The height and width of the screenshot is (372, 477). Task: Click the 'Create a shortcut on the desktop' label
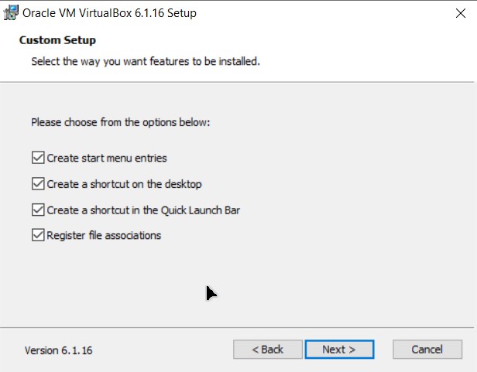[124, 184]
